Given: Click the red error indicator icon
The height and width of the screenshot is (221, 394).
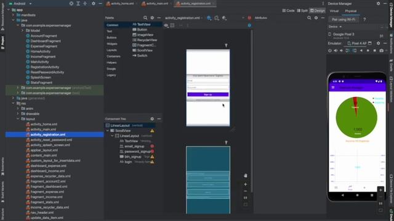Looking at the screenshot, I should pyautogui.click(x=249, y=18).
